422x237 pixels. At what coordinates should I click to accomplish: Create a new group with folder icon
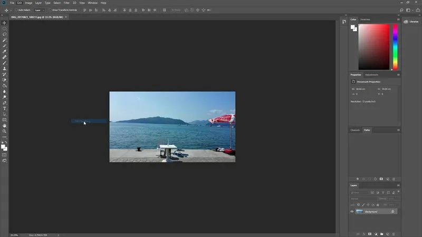(382, 233)
